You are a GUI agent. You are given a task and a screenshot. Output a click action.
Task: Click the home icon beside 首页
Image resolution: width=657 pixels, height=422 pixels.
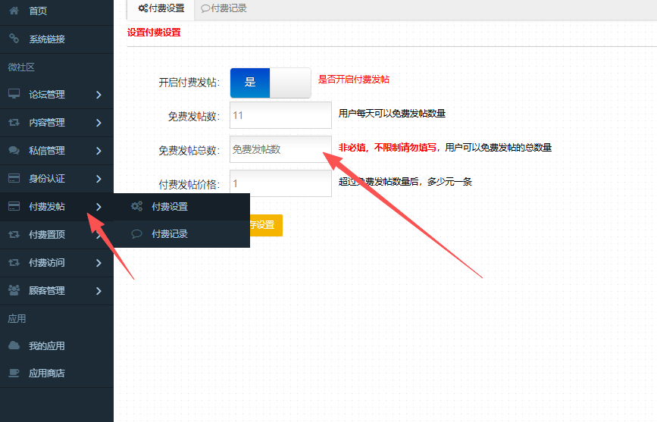point(14,11)
